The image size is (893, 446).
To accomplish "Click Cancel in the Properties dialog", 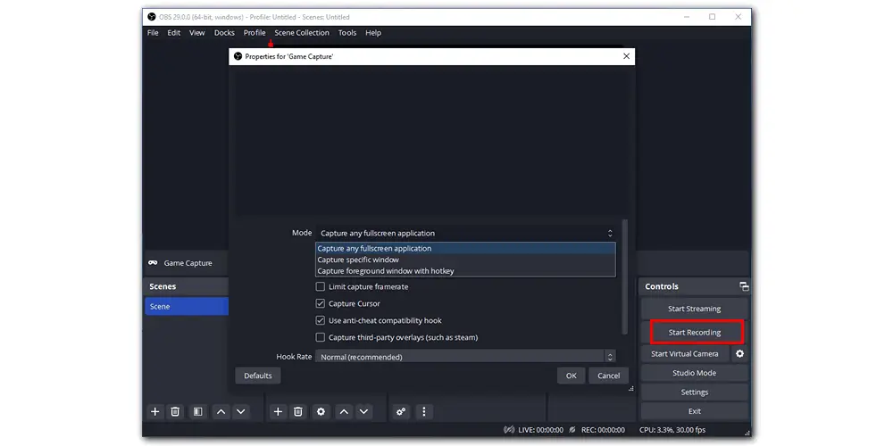I will click(x=608, y=376).
